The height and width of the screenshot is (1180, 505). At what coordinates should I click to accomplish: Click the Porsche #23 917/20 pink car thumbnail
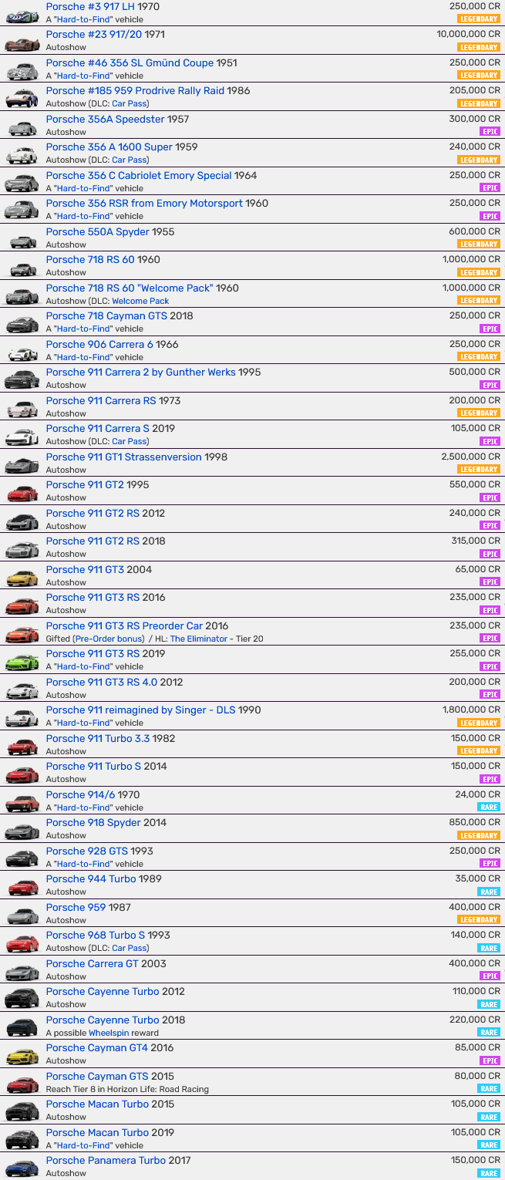[22, 42]
